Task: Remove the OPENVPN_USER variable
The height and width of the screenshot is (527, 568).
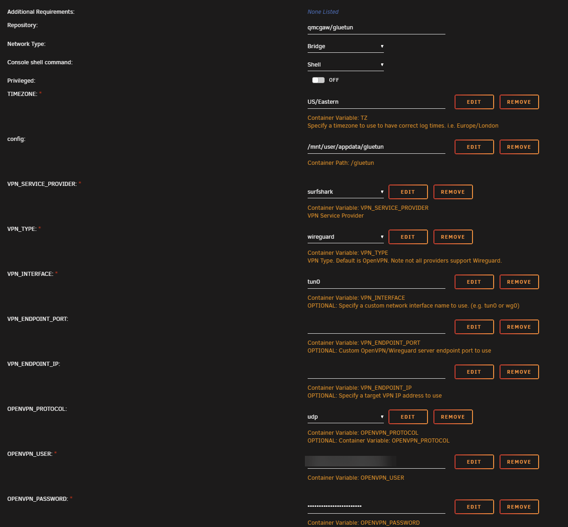Action: (519, 462)
